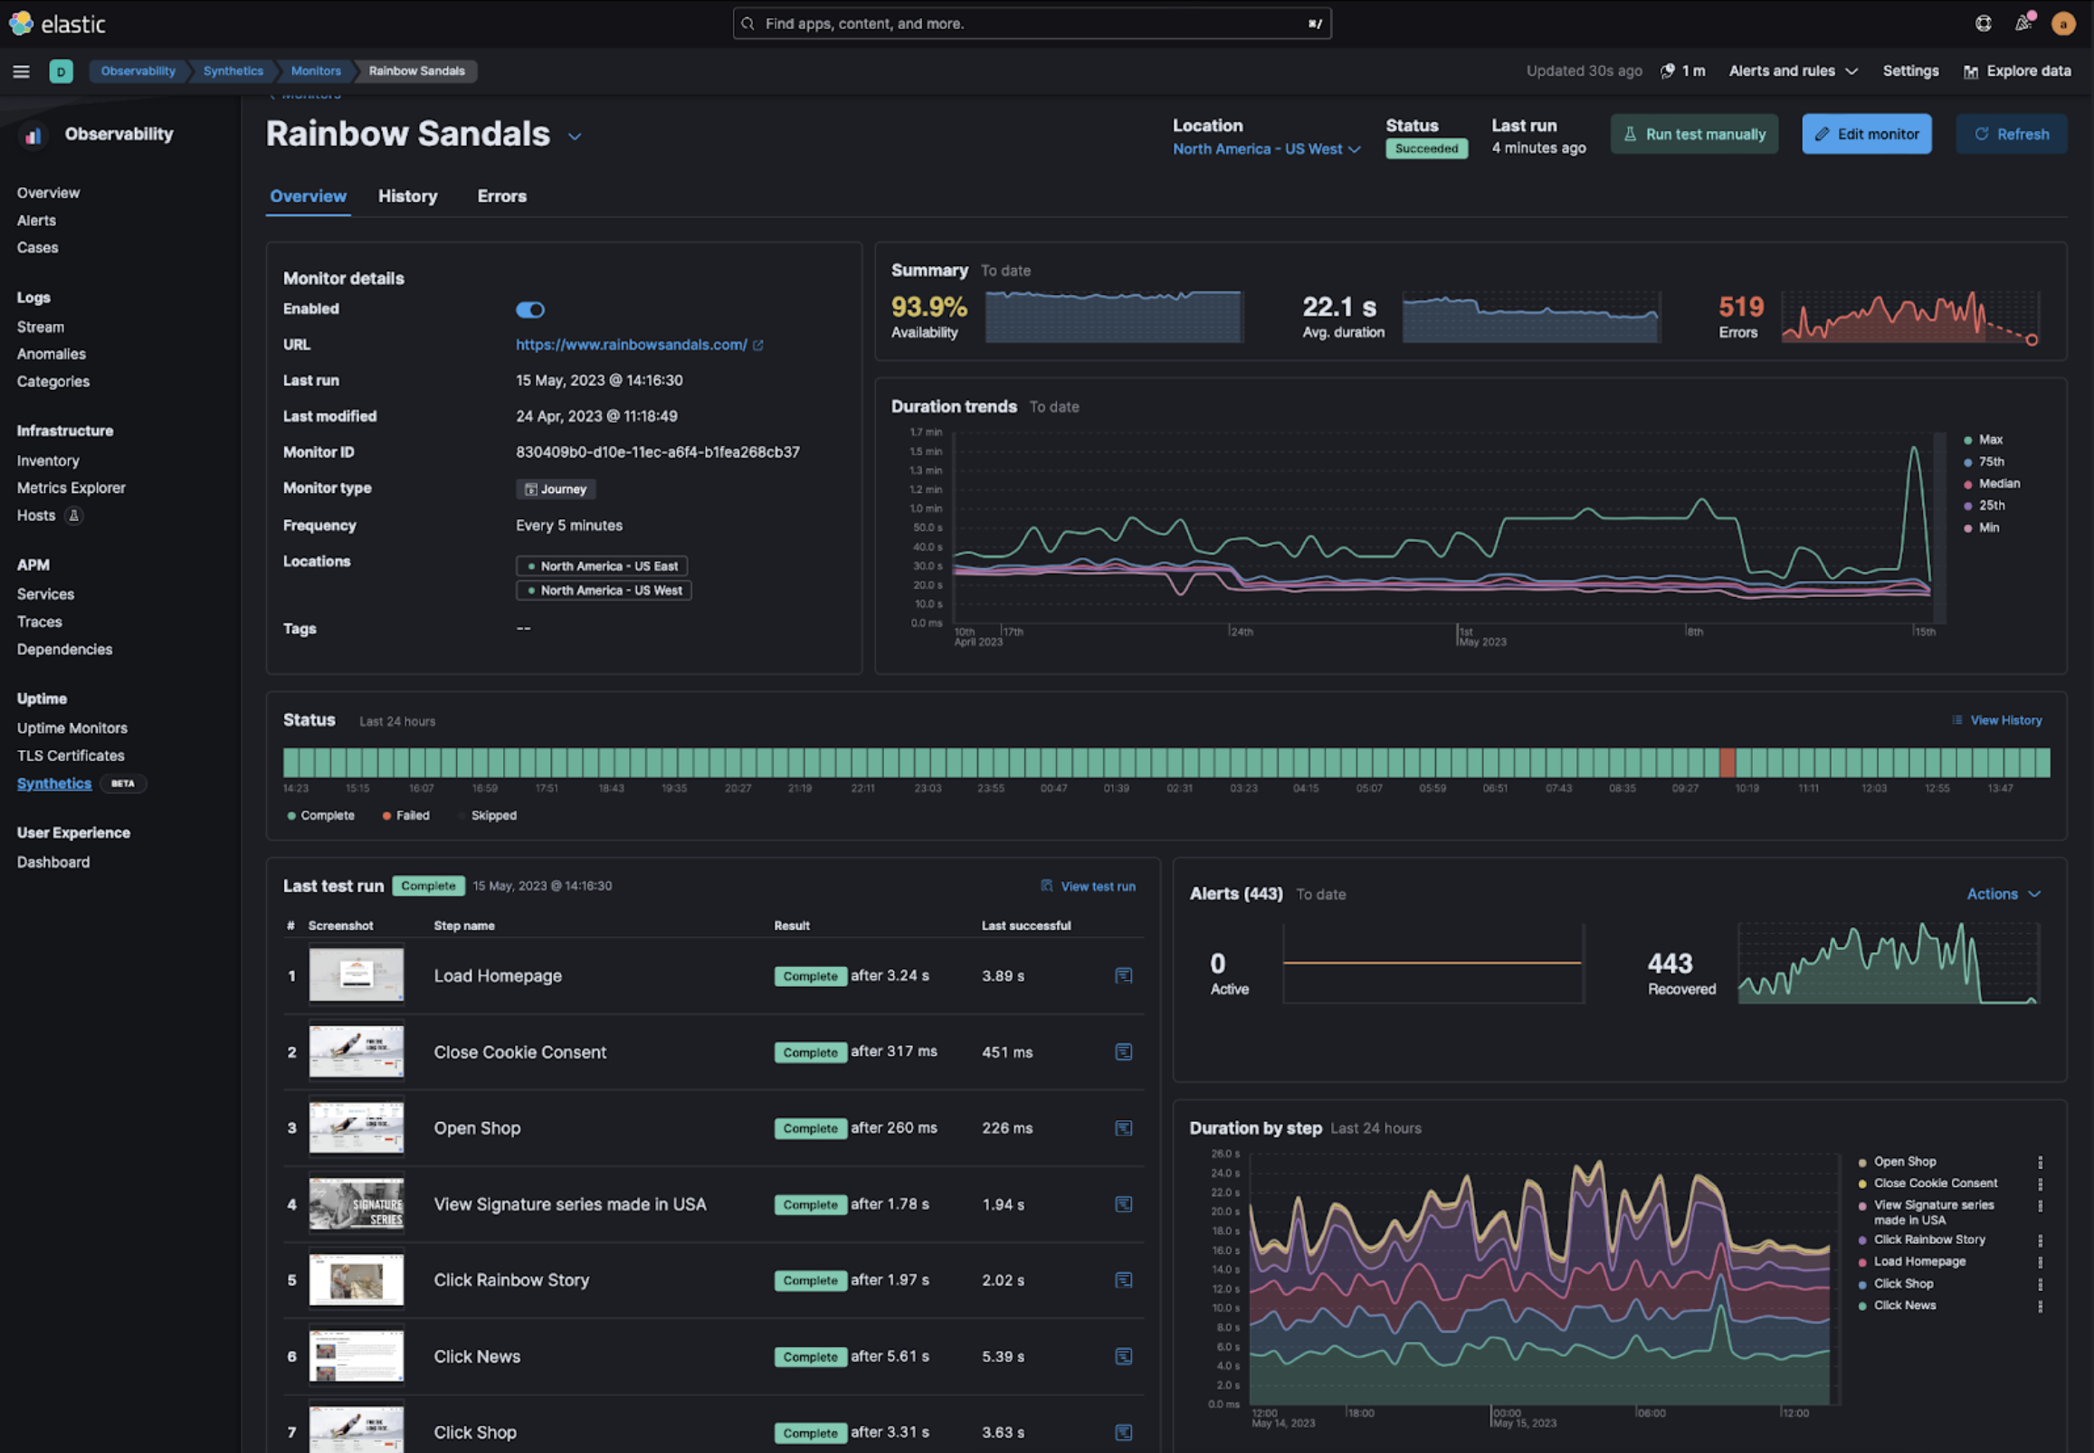Open step details icon for Load Homepage

click(1124, 976)
